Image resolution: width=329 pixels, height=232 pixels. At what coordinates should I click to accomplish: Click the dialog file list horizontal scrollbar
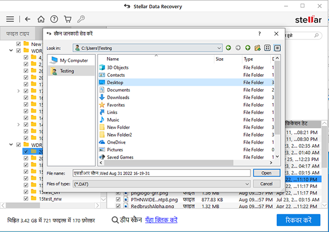[x=169, y=163]
